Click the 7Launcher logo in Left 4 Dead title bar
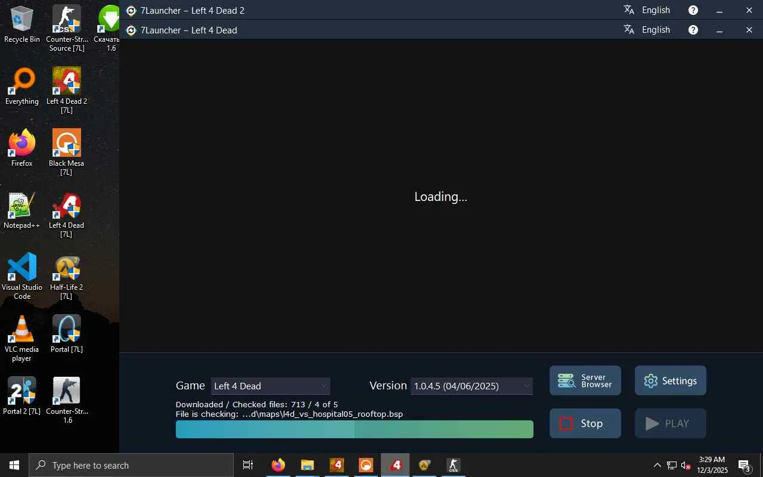The image size is (763, 477). (131, 30)
